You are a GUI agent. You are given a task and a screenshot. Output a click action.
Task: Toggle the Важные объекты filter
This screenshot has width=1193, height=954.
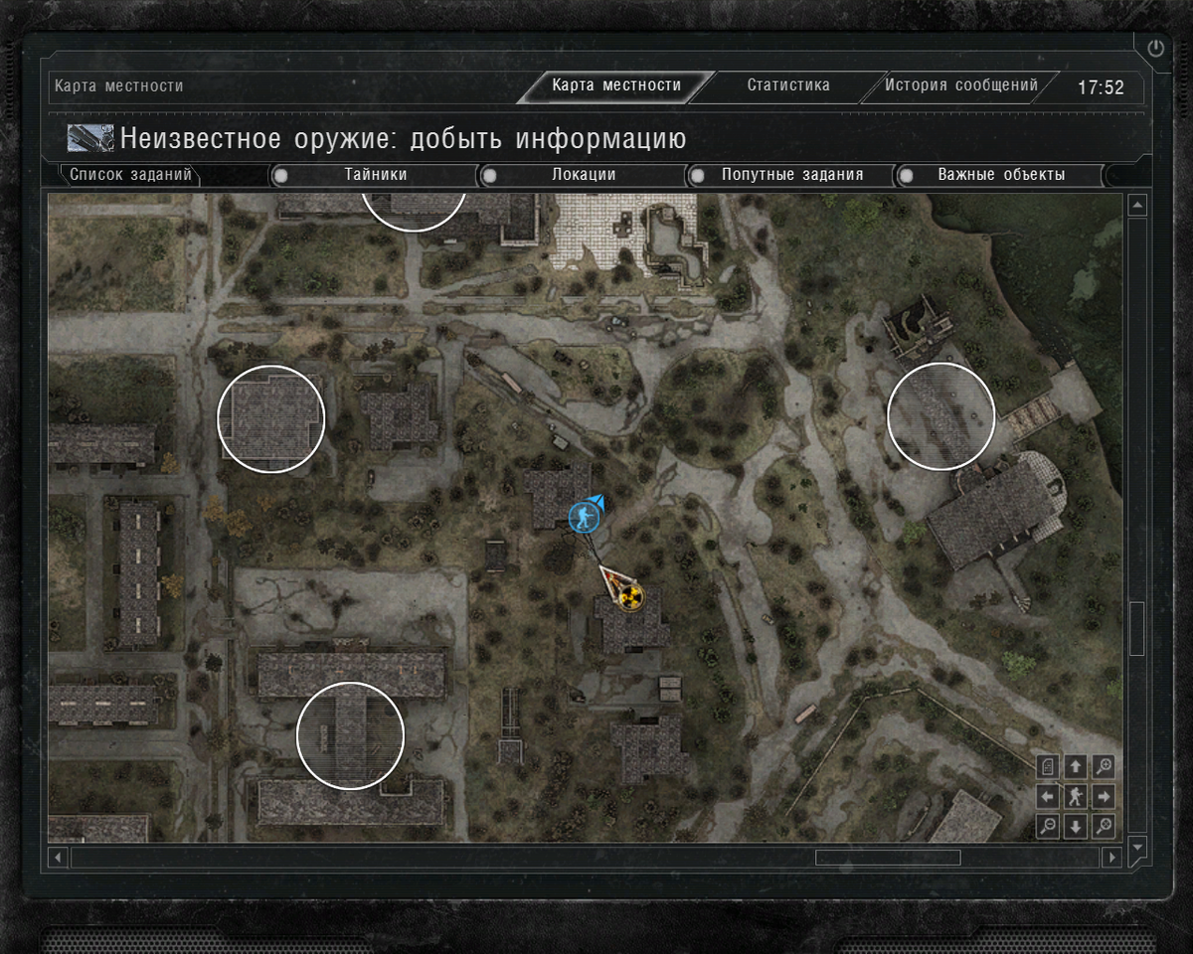point(1001,175)
